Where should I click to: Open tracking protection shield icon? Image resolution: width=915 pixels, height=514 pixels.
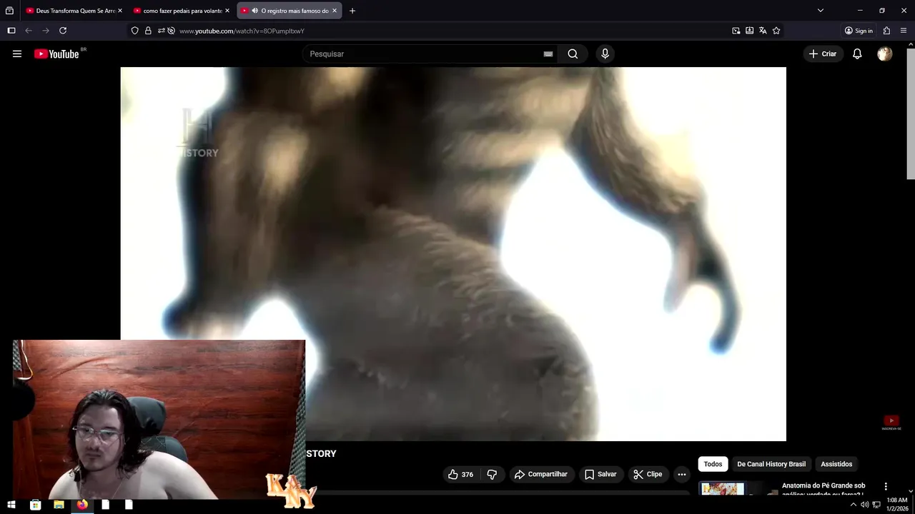tap(135, 31)
